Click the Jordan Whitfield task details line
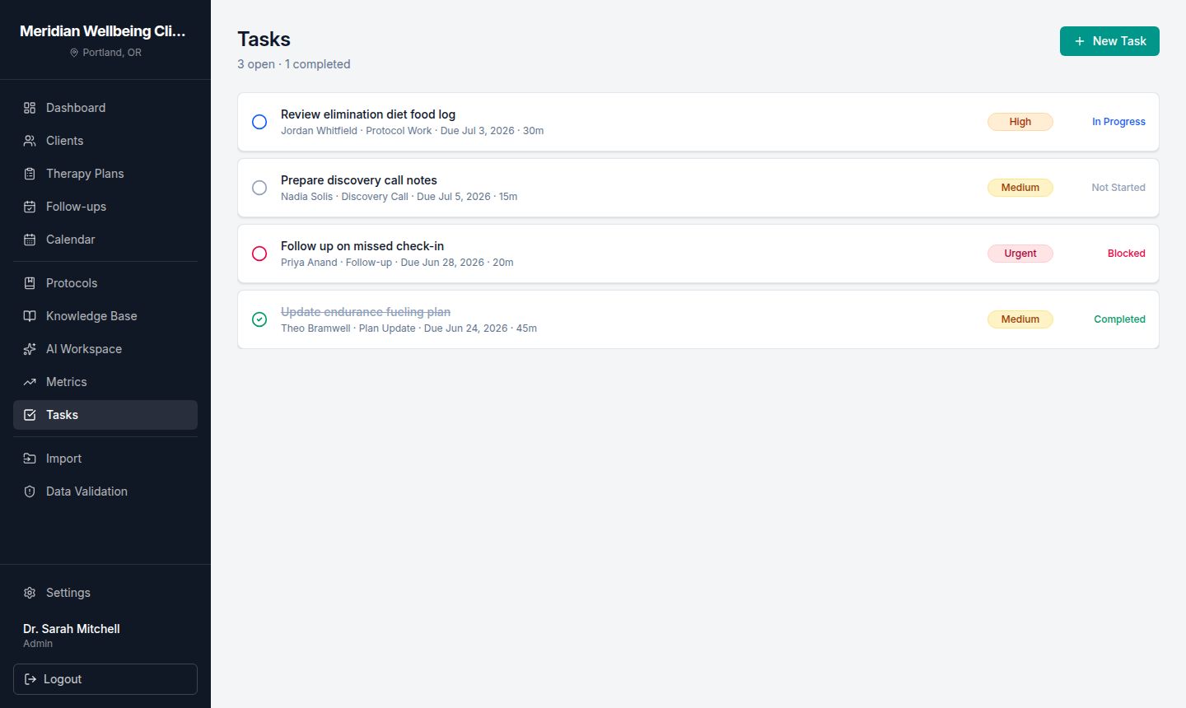This screenshot has width=1186, height=708. coord(412,131)
